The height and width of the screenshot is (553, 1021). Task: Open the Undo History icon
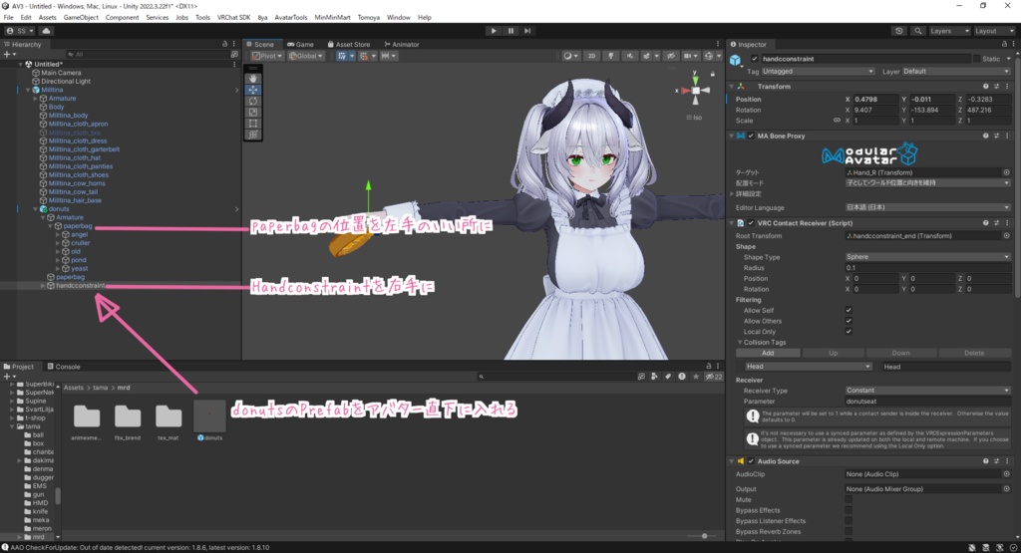click(x=899, y=31)
